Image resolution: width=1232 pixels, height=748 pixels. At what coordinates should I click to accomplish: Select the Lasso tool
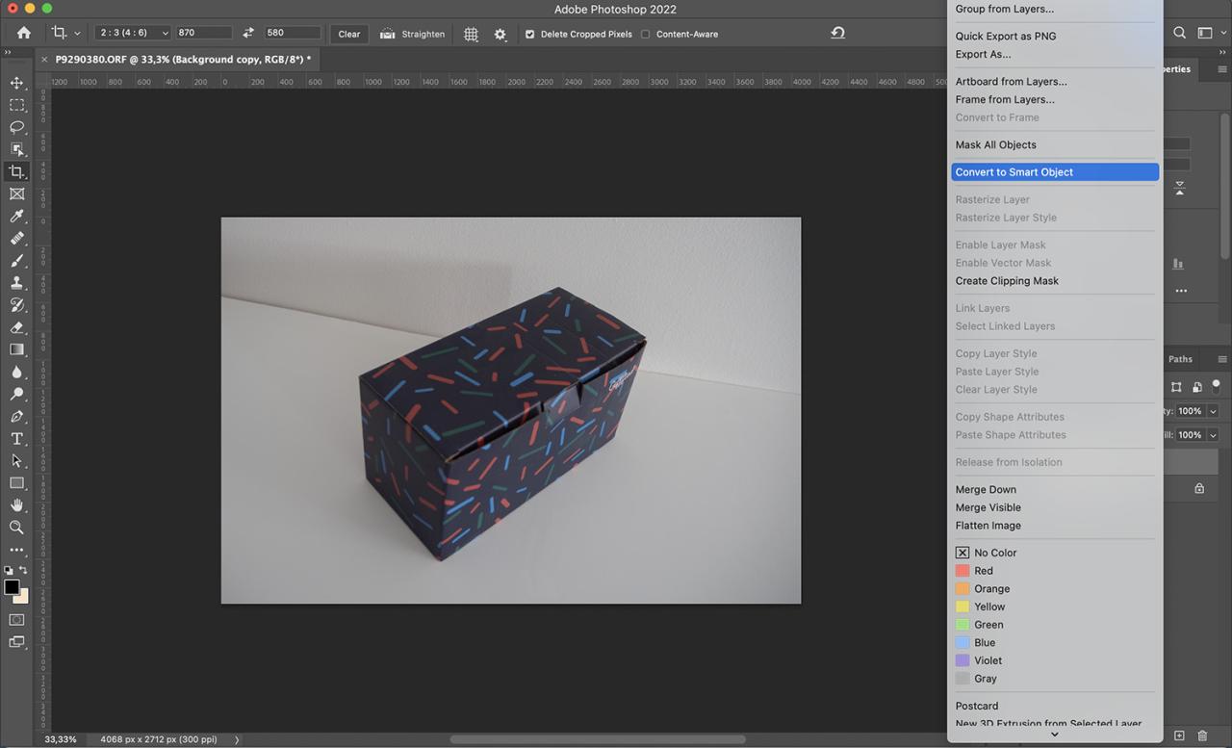tap(16, 127)
